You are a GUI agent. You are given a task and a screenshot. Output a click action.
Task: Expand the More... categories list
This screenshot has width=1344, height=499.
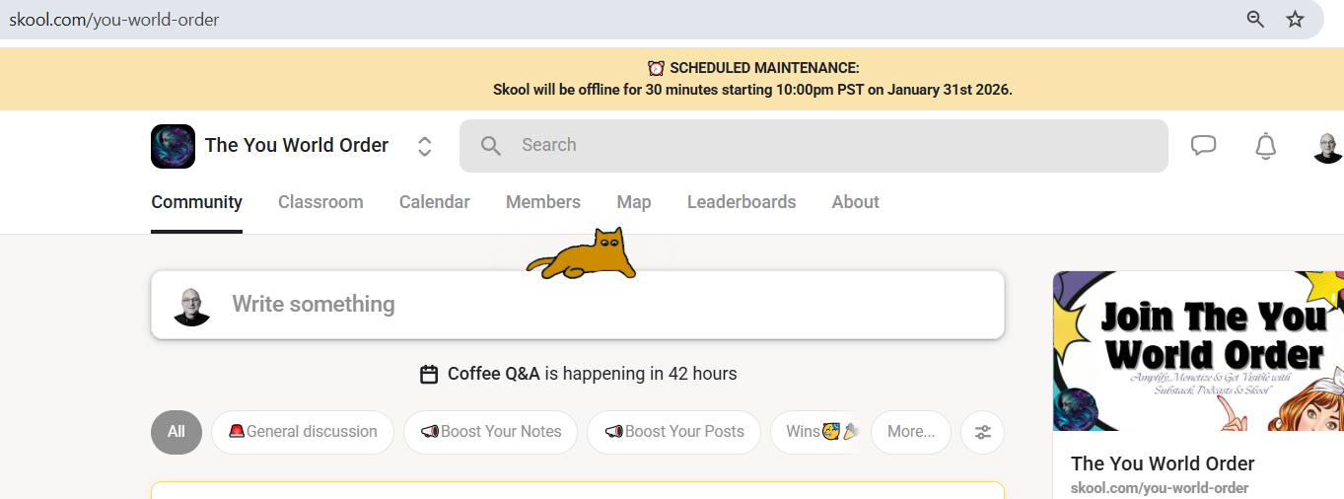(x=910, y=432)
